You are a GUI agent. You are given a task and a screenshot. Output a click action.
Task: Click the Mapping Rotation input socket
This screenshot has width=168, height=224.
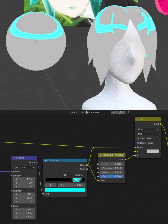pos(11,191)
